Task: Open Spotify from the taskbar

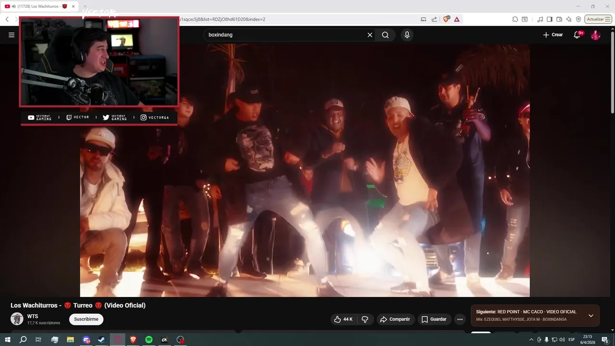Action: click(149, 340)
